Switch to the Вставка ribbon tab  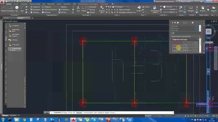pos(16,4)
